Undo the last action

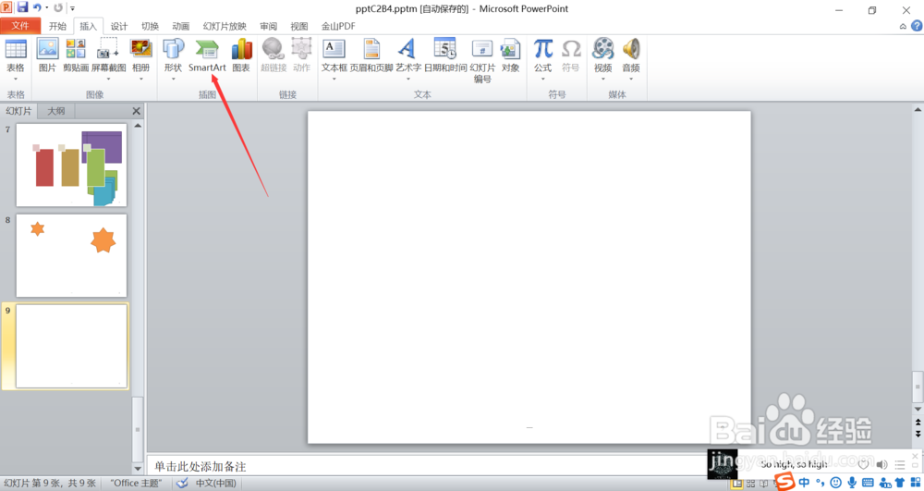coord(38,7)
